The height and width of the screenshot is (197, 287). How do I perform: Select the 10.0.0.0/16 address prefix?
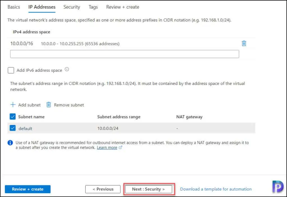coord(22,43)
